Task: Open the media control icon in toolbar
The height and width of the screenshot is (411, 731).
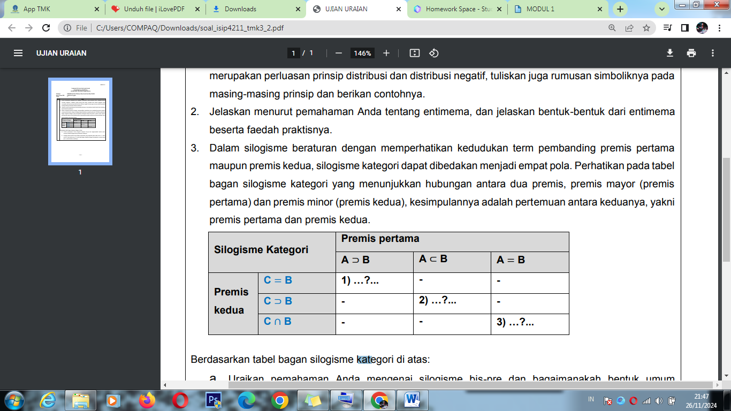Action: 667,28
